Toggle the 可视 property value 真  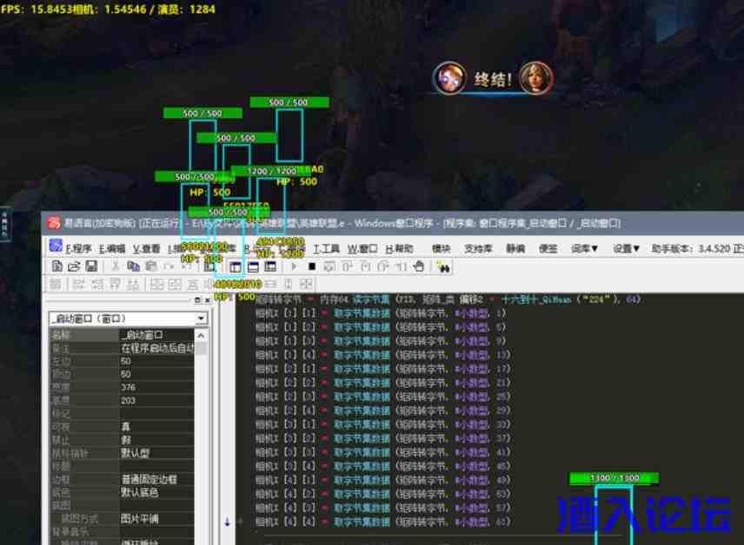[x=156, y=428]
